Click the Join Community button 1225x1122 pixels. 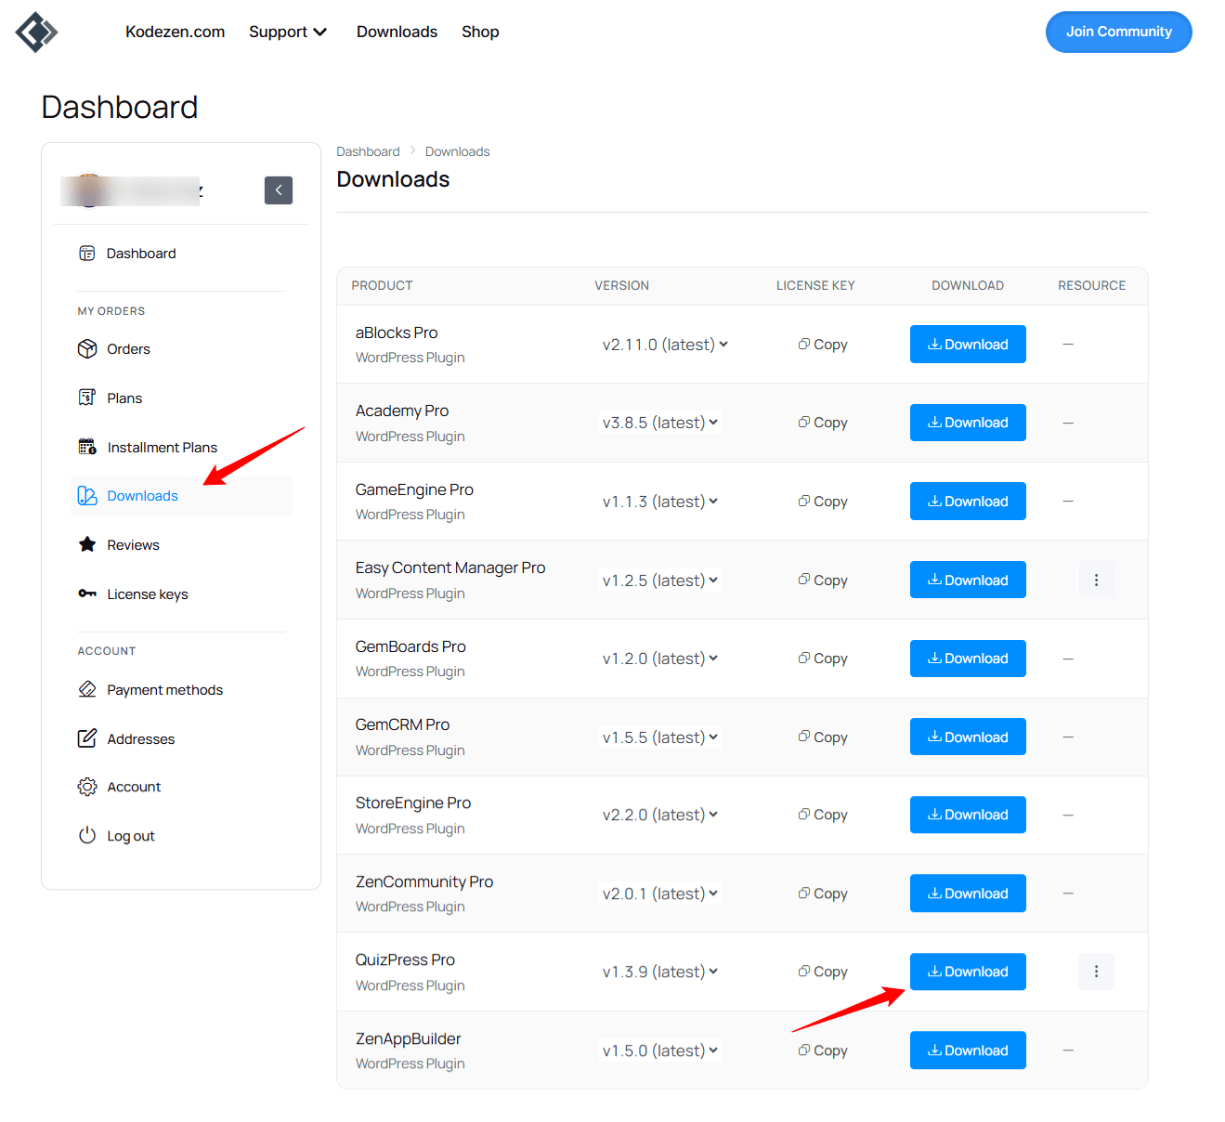coord(1118,32)
